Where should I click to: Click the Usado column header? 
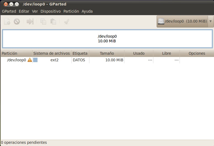[139, 53]
